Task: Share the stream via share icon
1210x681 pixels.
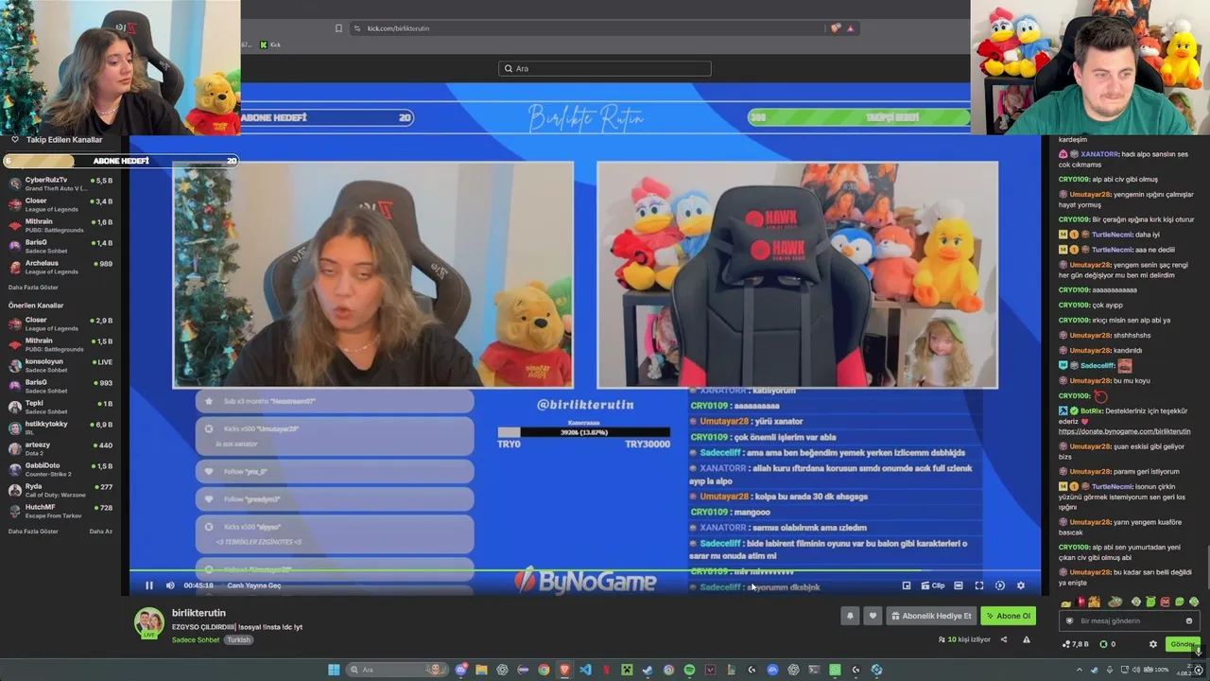Action: (1004, 639)
